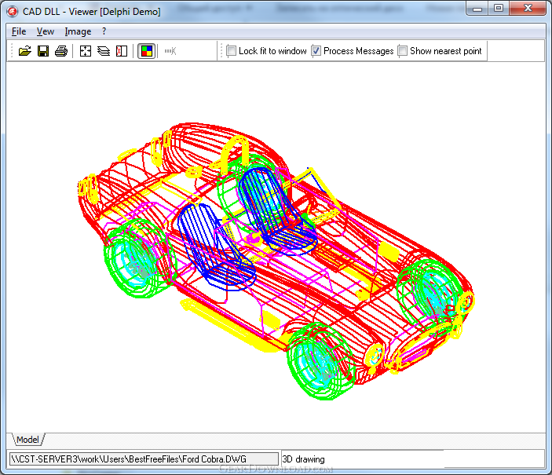Click the file path status field
The width and height of the screenshot is (552, 475).
pyautogui.click(x=144, y=459)
